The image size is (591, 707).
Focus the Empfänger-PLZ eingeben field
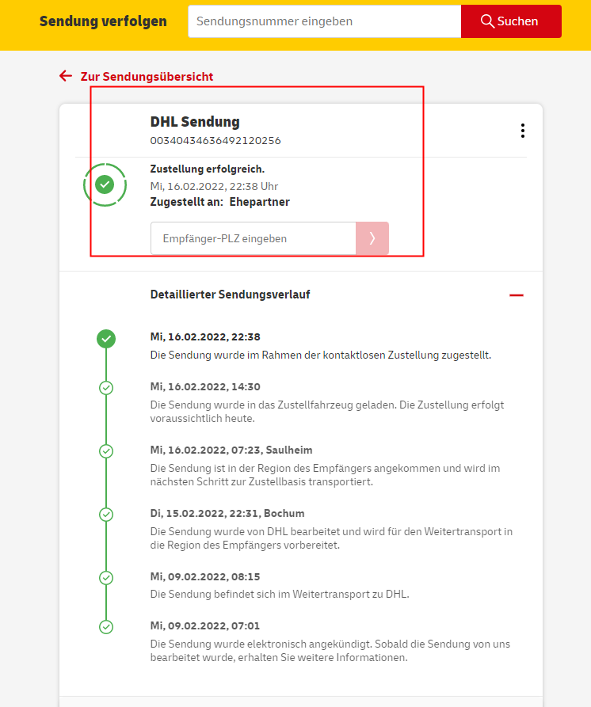pos(253,238)
